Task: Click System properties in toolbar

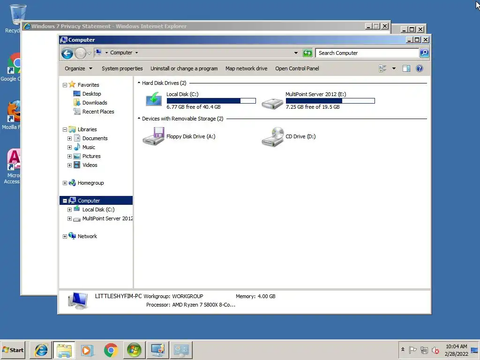Action: [122, 68]
